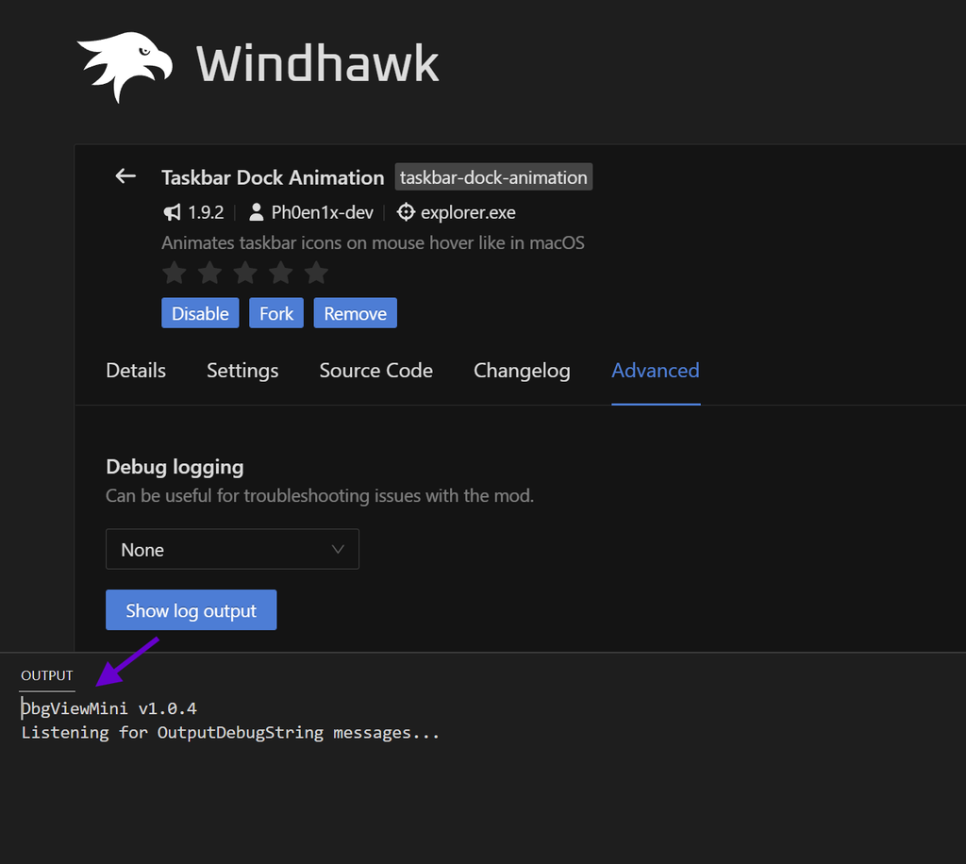Open the Settings tab

click(242, 371)
